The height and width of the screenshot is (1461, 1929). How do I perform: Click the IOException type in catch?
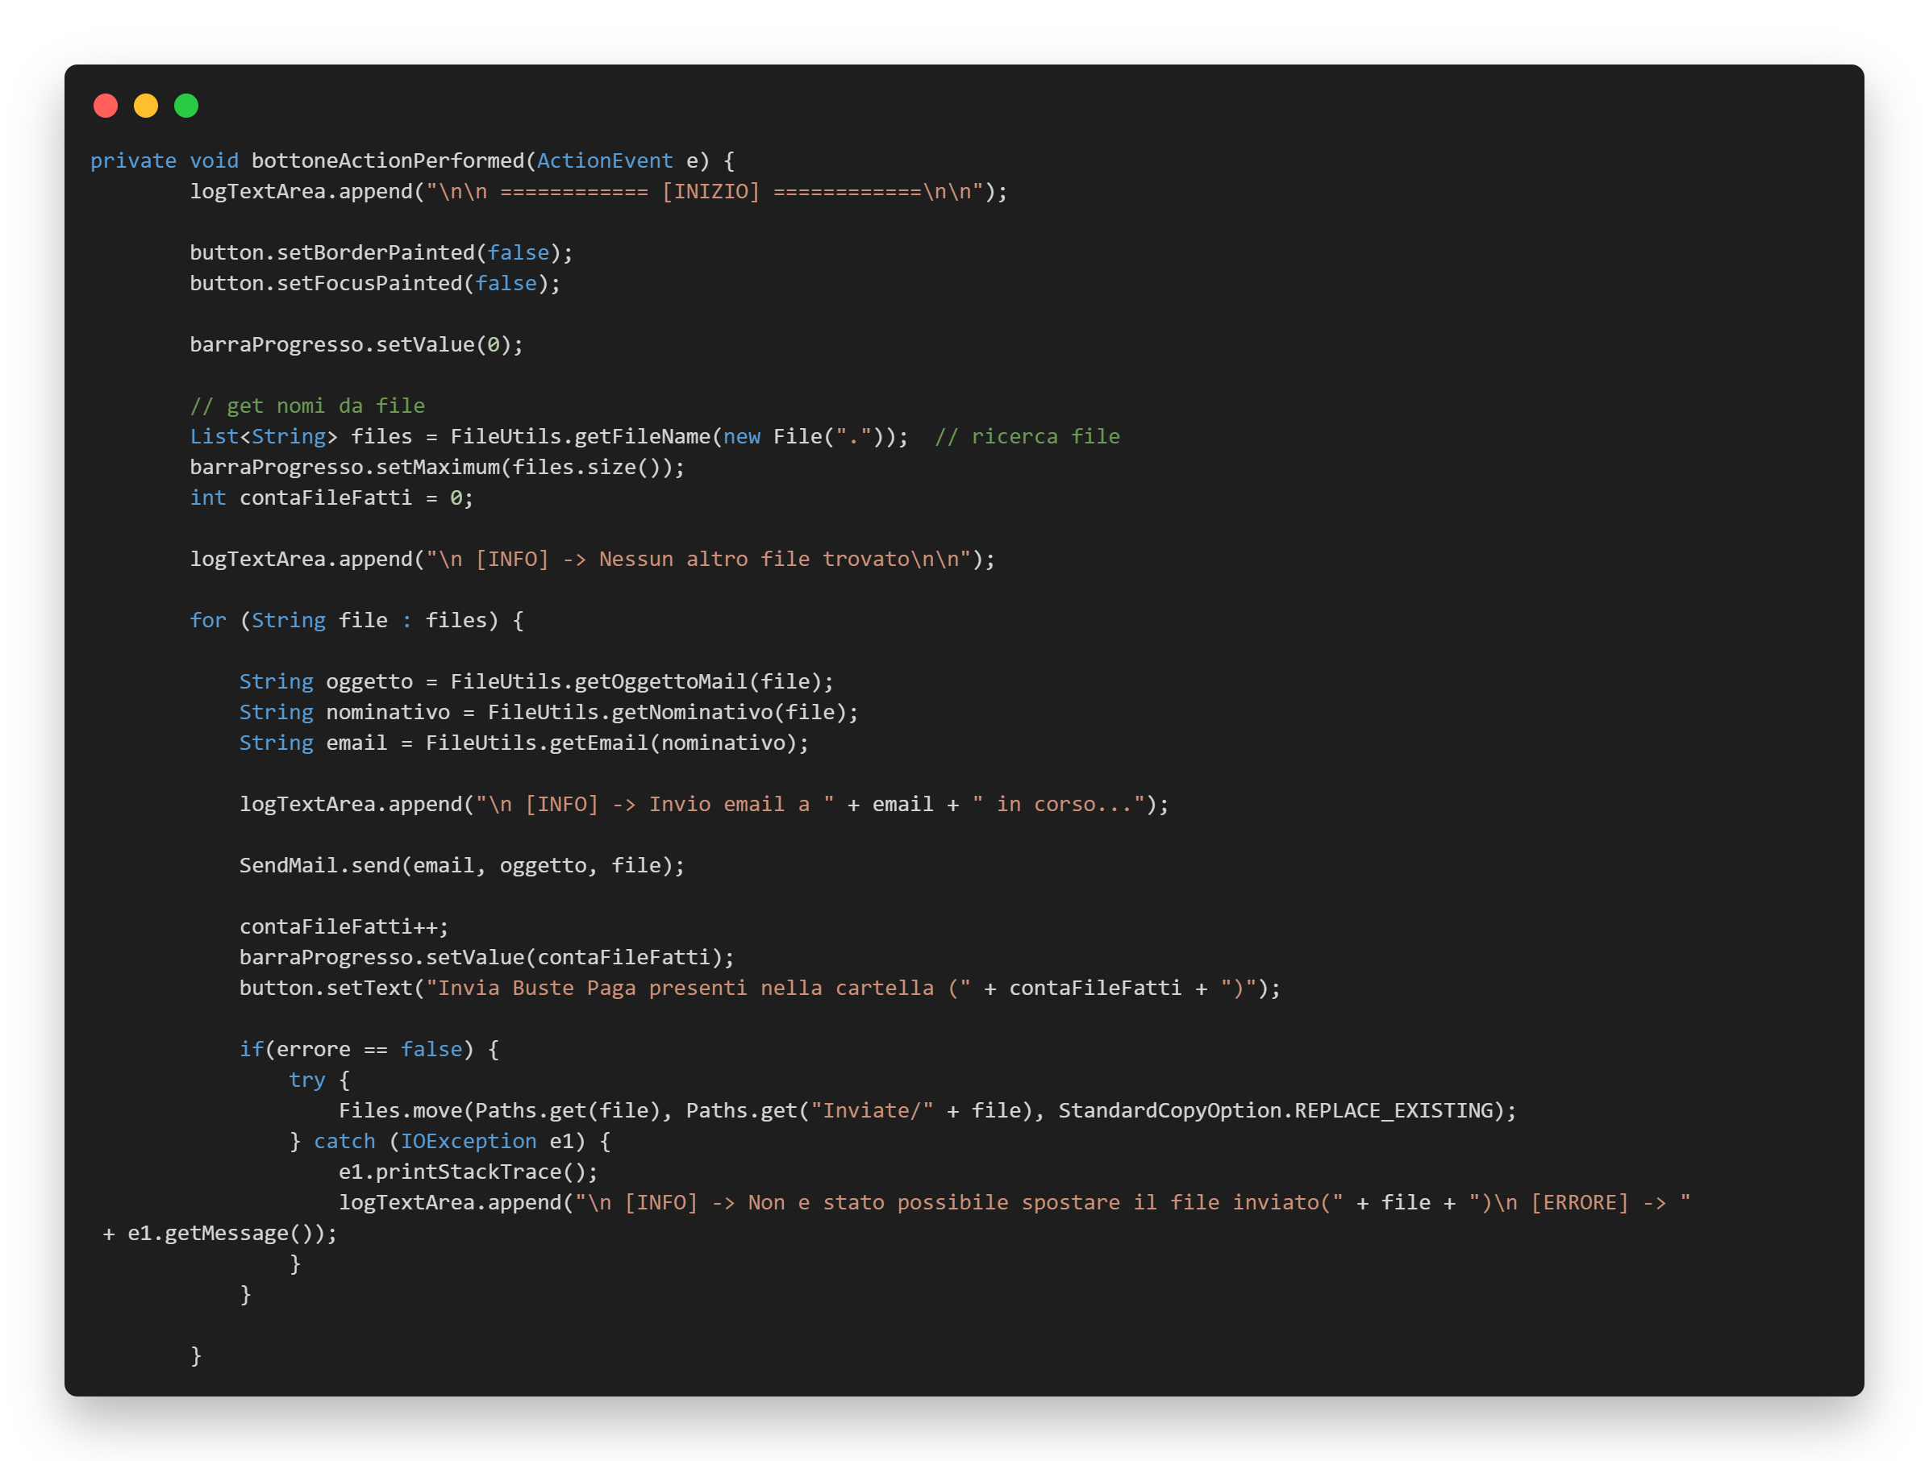(468, 1141)
